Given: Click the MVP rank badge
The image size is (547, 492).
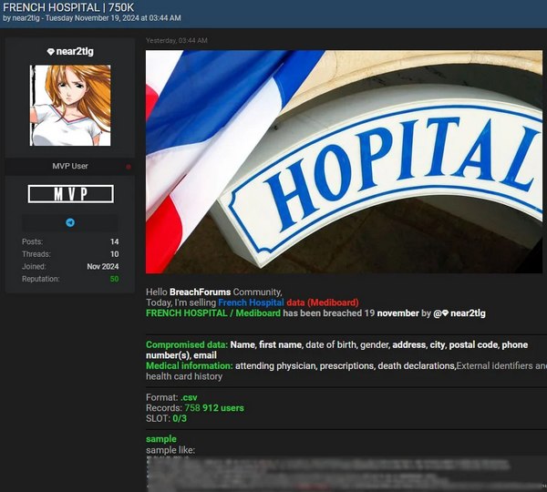Looking at the screenshot, I should coord(71,194).
